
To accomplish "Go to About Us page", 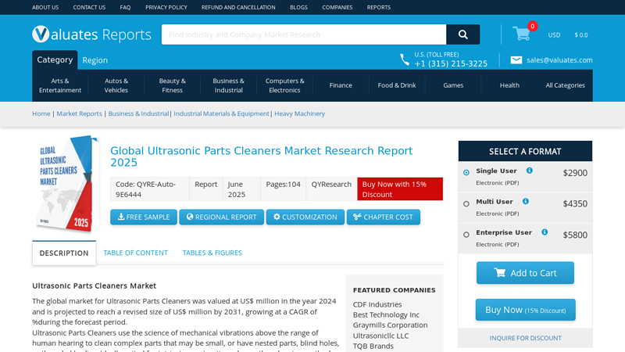I will pos(45,7).
